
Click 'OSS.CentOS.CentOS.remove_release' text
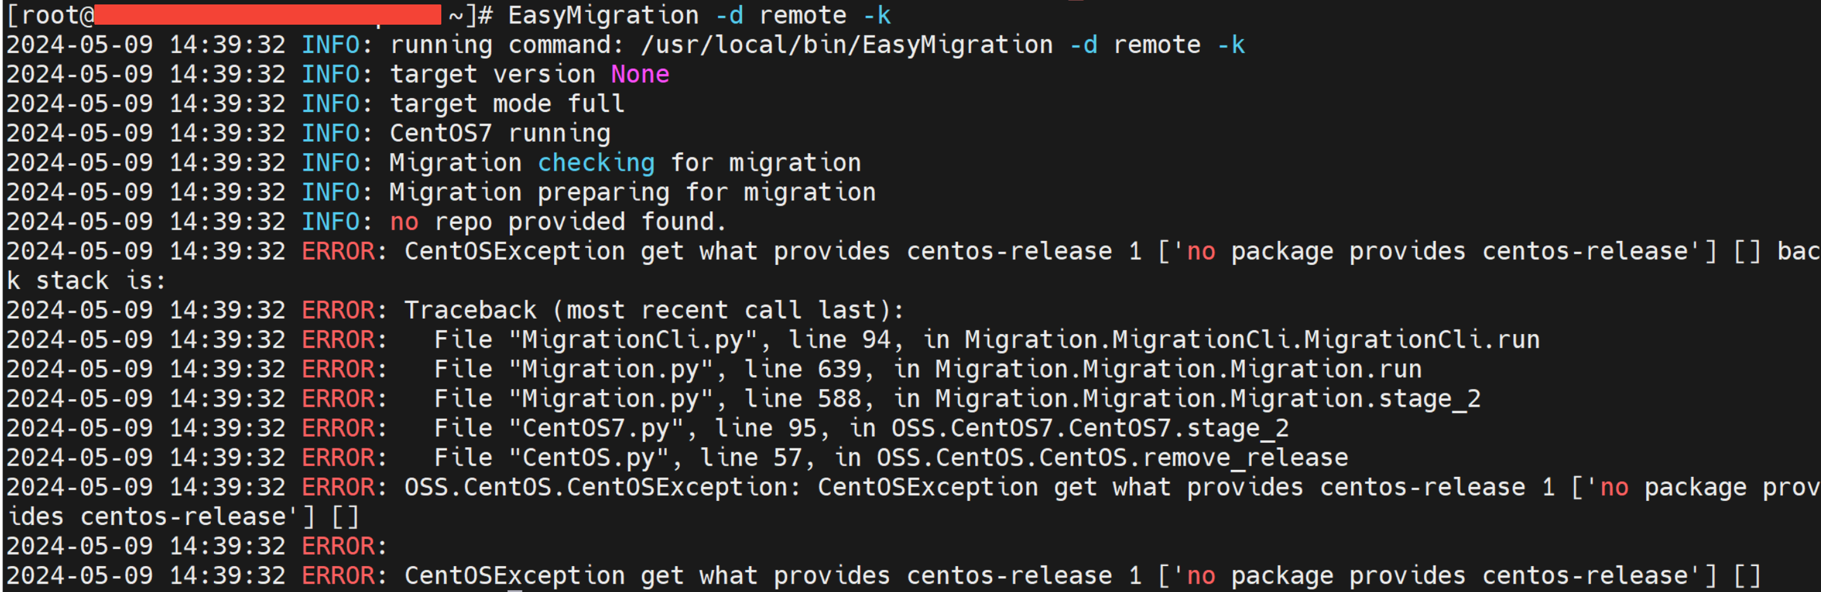pos(1112,458)
